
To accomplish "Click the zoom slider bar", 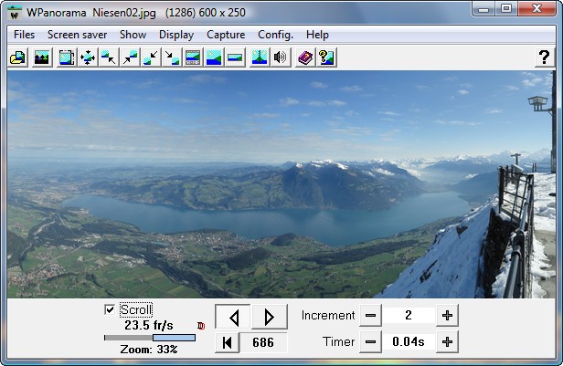I will coord(150,338).
